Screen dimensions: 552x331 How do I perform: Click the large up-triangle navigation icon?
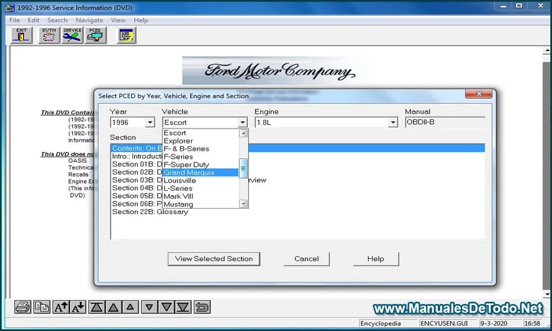click(x=113, y=307)
